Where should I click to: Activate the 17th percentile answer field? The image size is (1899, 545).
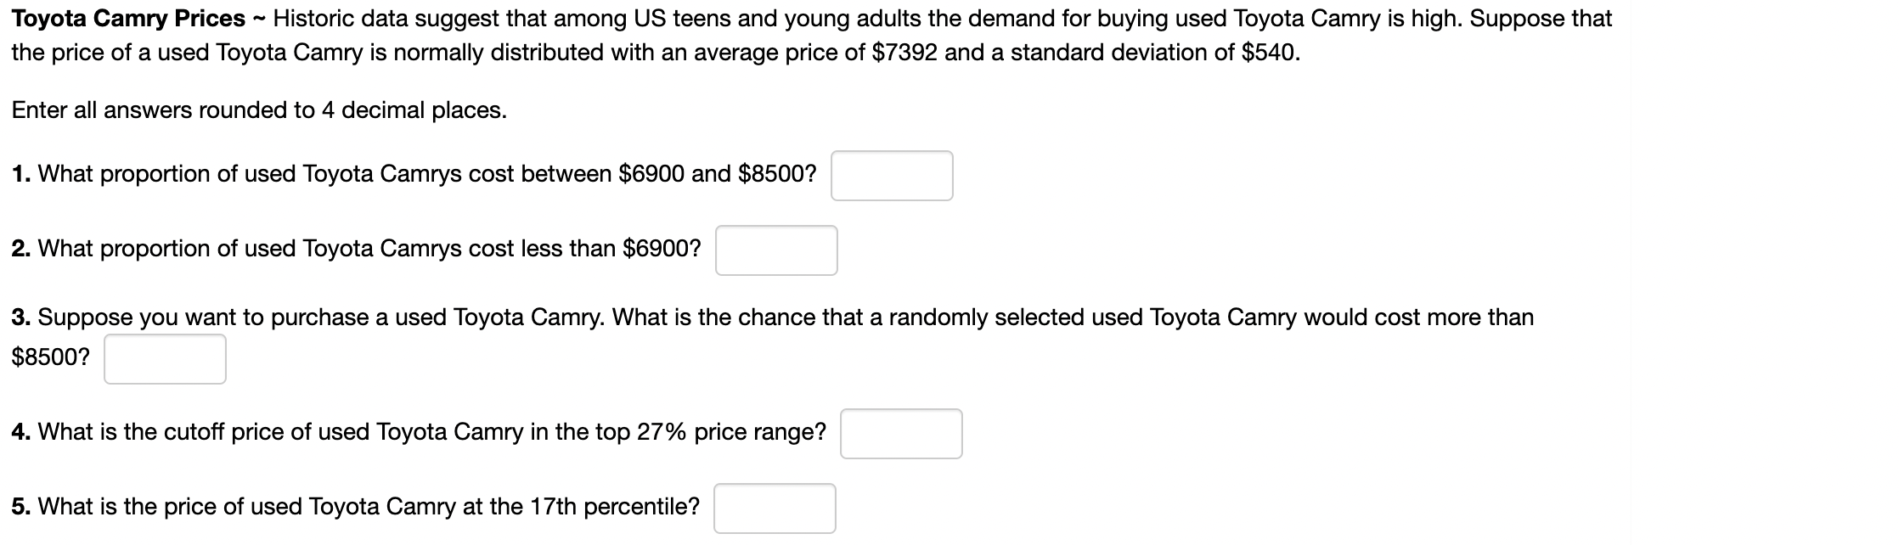[x=775, y=508]
